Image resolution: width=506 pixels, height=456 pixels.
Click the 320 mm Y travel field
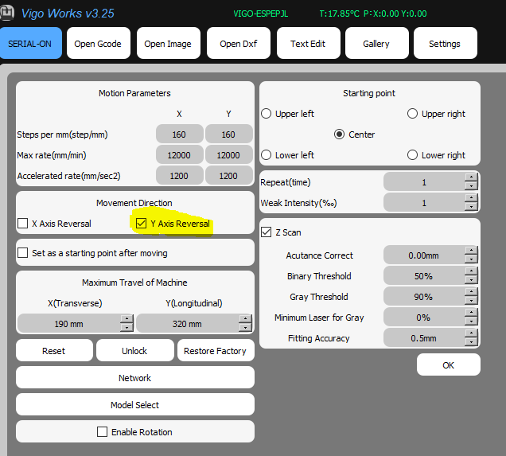tap(188, 323)
